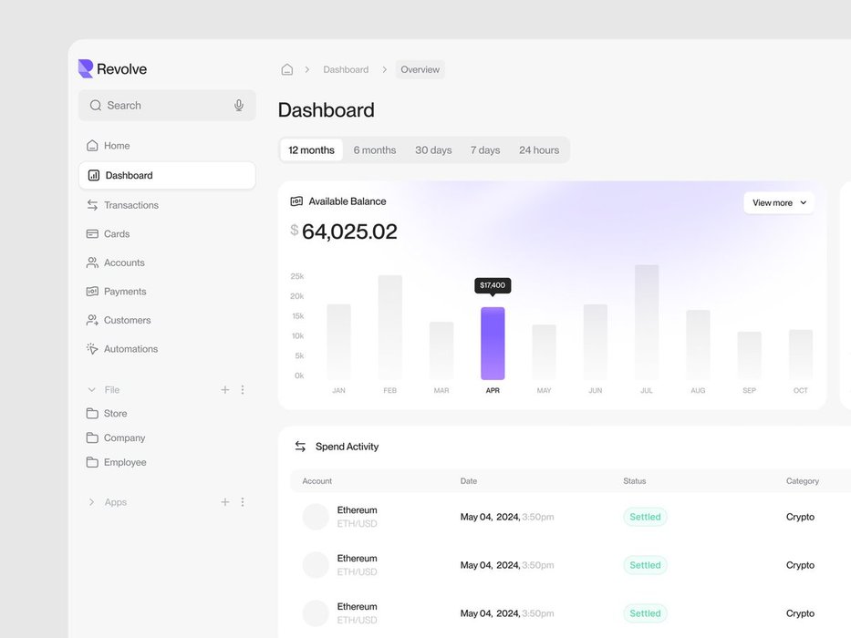
Task: Collapse the File section chevron
Action: pos(91,390)
